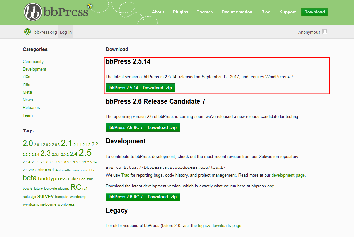
Task: Select the 2.3 tag
Action: click(x=46, y=153)
